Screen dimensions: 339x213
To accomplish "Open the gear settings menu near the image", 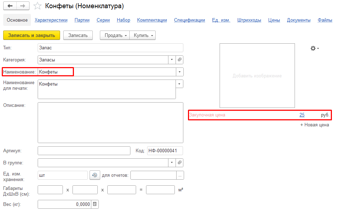I will (x=314, y=48).
